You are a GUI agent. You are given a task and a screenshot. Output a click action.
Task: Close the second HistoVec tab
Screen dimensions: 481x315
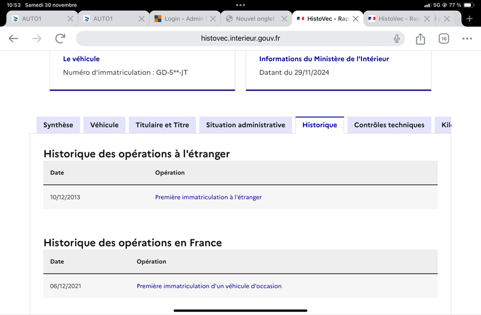[x=427, y=19]
